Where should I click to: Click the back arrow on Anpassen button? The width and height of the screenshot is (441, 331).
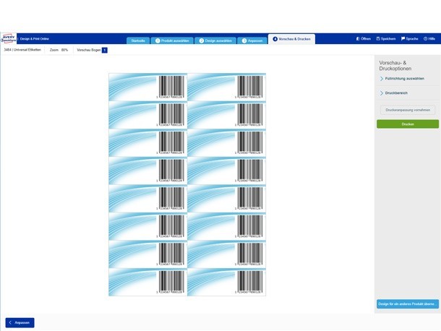pyautogui.click(x=11, y=322)
